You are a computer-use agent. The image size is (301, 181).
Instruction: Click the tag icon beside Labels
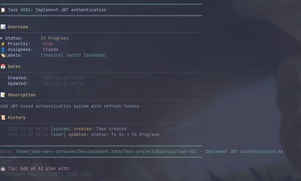tap(3, 55)
